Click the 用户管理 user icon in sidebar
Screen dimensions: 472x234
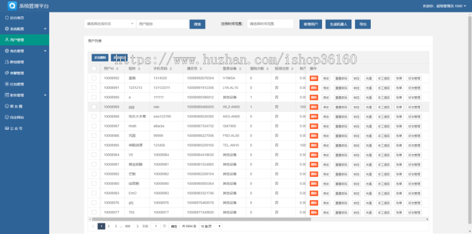(6, 40)
